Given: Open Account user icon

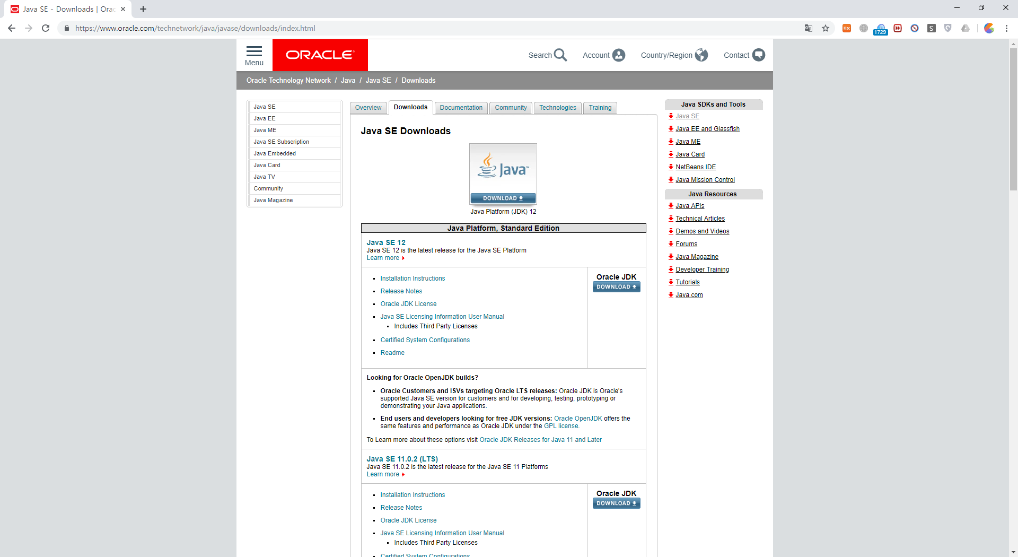Looking at the screenshot, I should click(x=618, y=55).
